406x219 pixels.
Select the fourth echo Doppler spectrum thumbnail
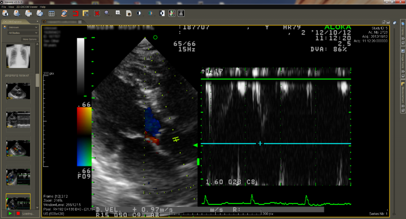pos(18,177)
